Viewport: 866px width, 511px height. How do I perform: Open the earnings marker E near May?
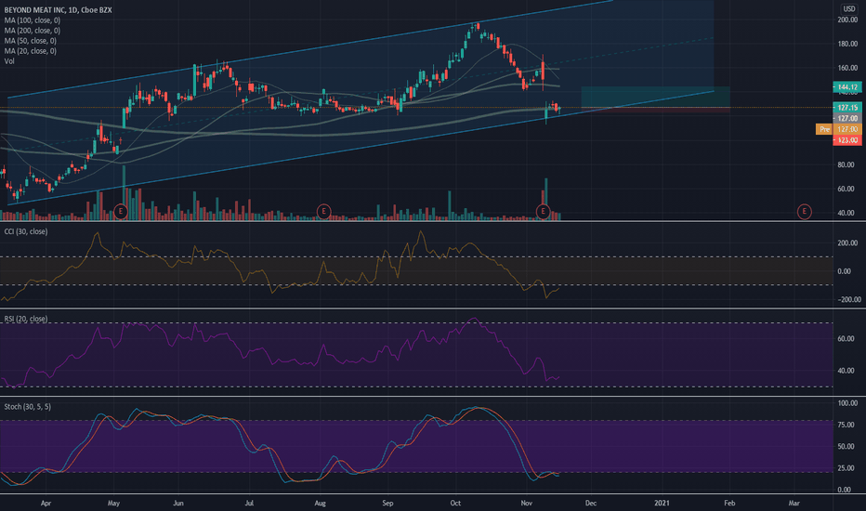click(x=121, y=211)
